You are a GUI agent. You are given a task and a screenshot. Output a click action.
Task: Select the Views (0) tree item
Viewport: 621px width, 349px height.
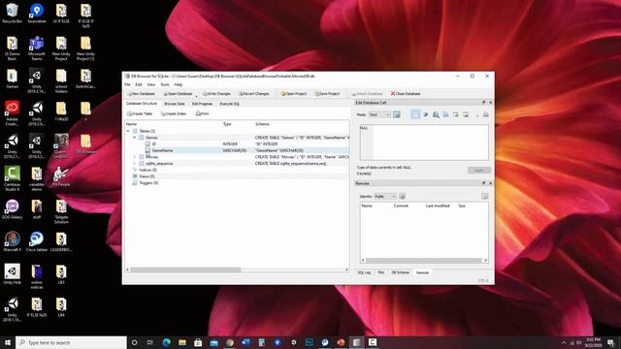(147, 176)
